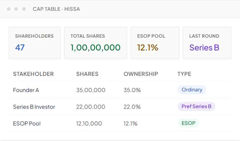This screenshot has width=240, height=141.
Task: Click the Series B last round value
Action: (x=204, y=48)
